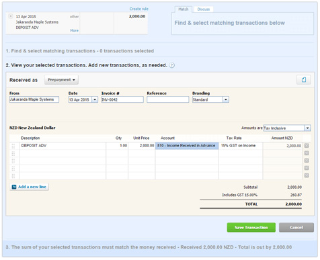The width and height of the screenshot is (320, 260).
Task: Click the Qty cell 1.00
Action: coord(117,146)
